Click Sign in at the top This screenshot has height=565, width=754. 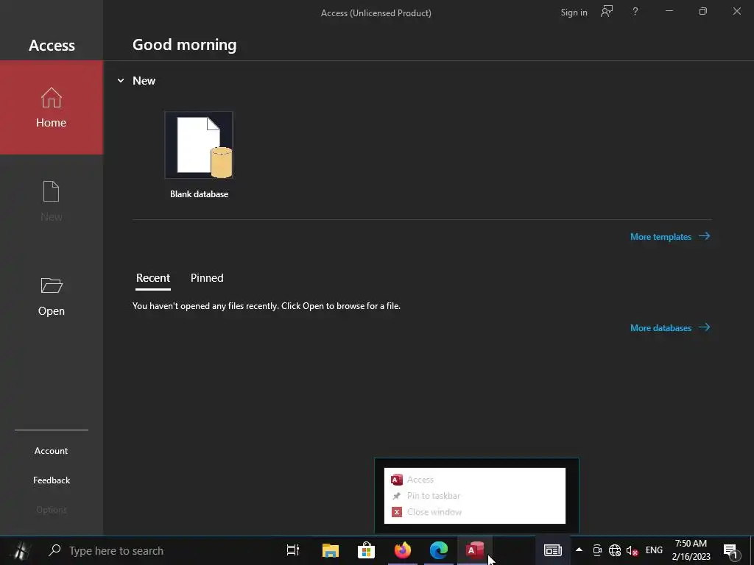point(574,13)
